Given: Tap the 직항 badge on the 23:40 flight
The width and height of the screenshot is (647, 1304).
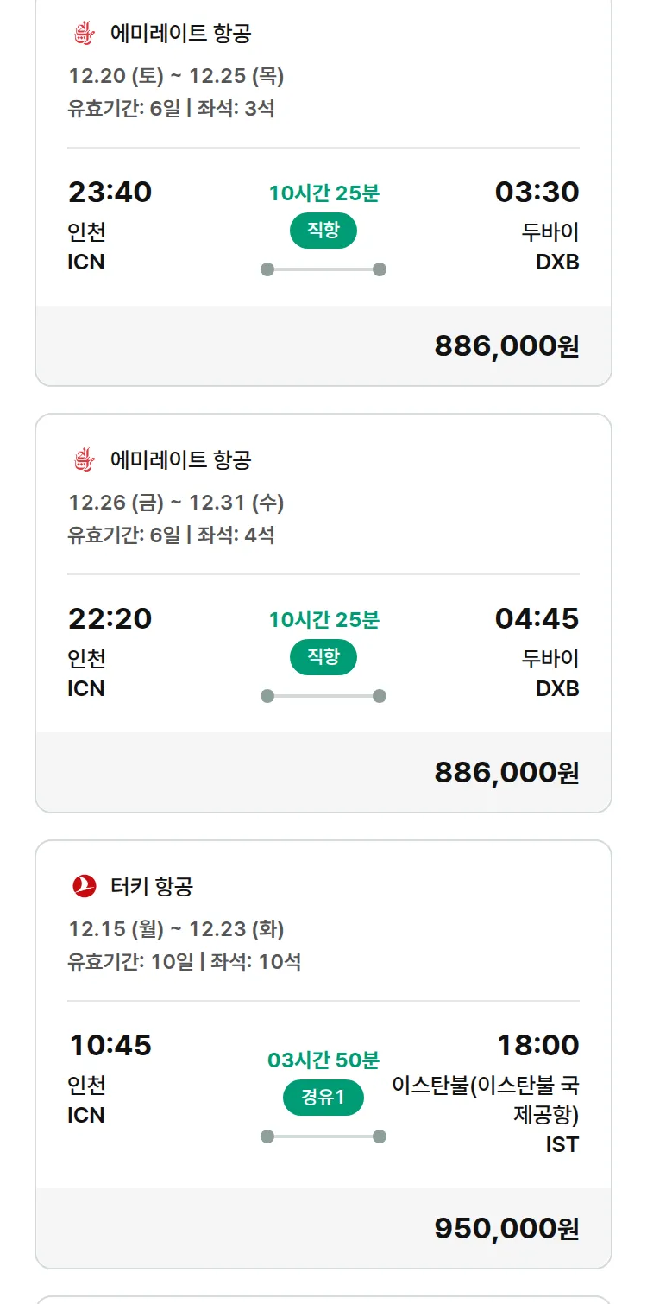Looking at the screenshot, I should [323, 231].
